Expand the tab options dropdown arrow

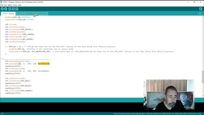pos(200,13)
